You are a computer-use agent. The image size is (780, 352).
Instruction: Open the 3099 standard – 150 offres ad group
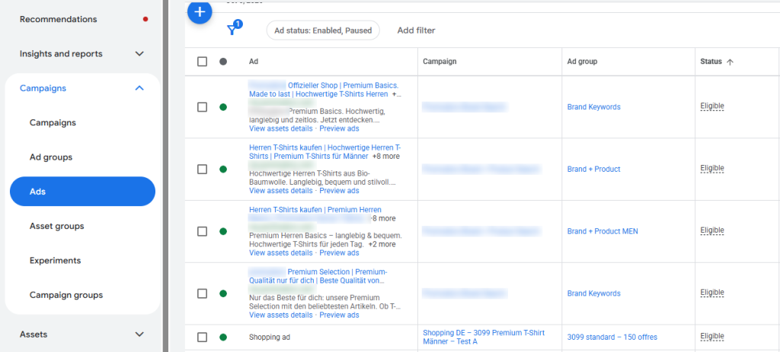point(612,337)
